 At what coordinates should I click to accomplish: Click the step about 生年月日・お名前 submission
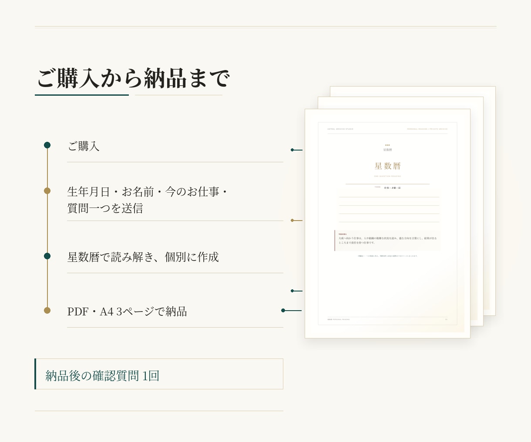coord(148,200)
